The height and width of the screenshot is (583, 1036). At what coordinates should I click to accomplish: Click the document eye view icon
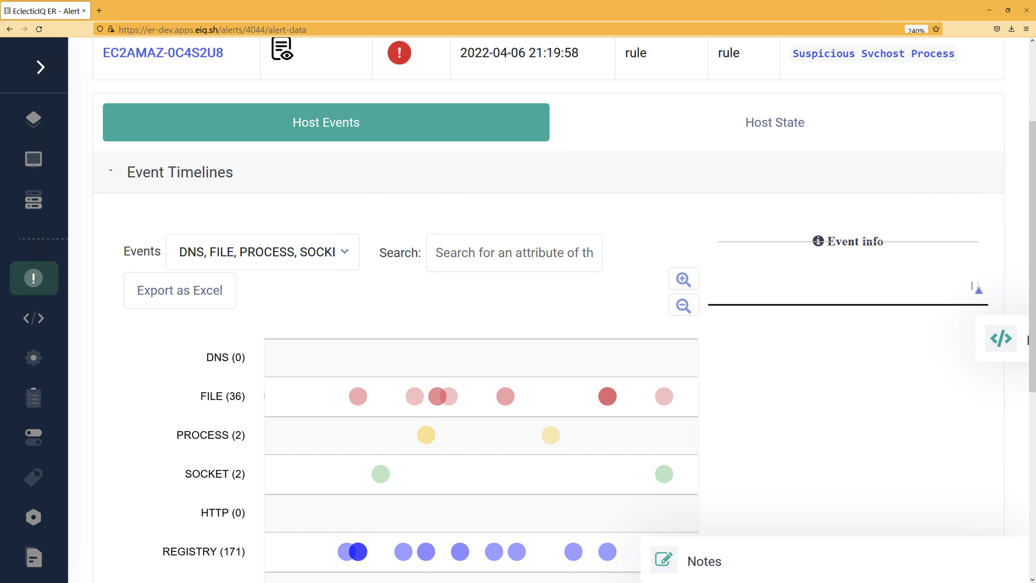[282, 49]
